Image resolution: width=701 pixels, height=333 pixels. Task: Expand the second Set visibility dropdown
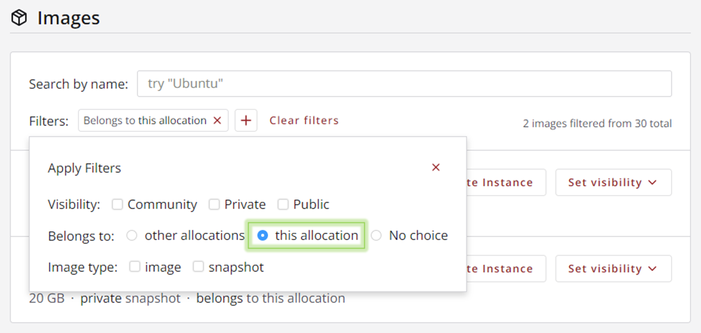click(613, 269)
